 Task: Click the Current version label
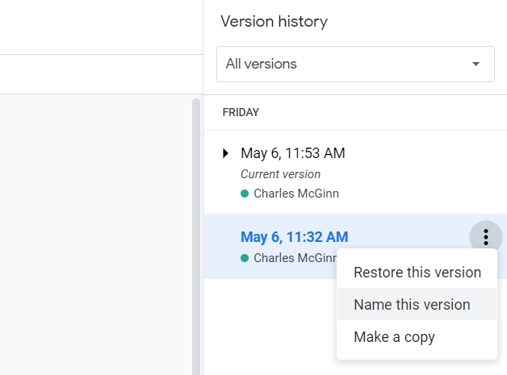pyautogui.click(x=281, y=174)
